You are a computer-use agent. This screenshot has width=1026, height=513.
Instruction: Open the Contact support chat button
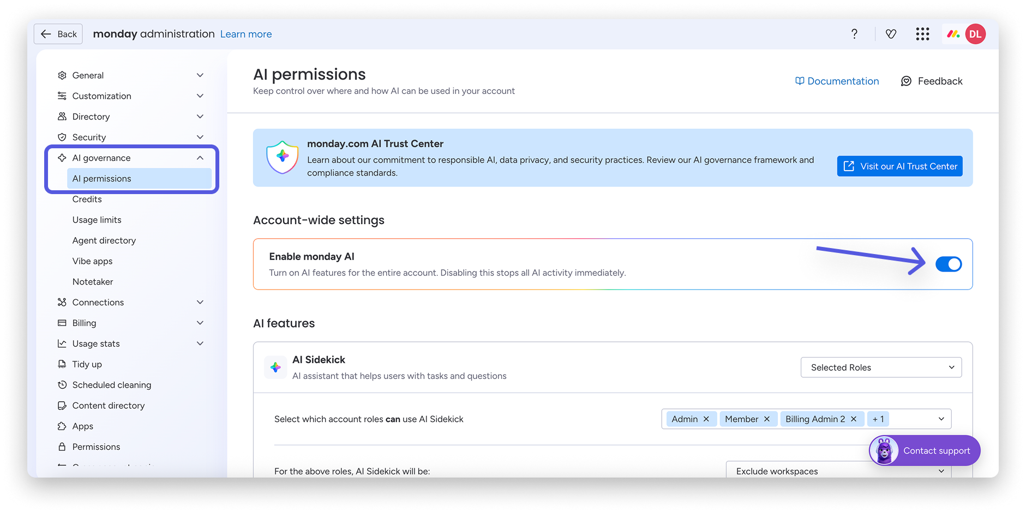coord(925,451)
